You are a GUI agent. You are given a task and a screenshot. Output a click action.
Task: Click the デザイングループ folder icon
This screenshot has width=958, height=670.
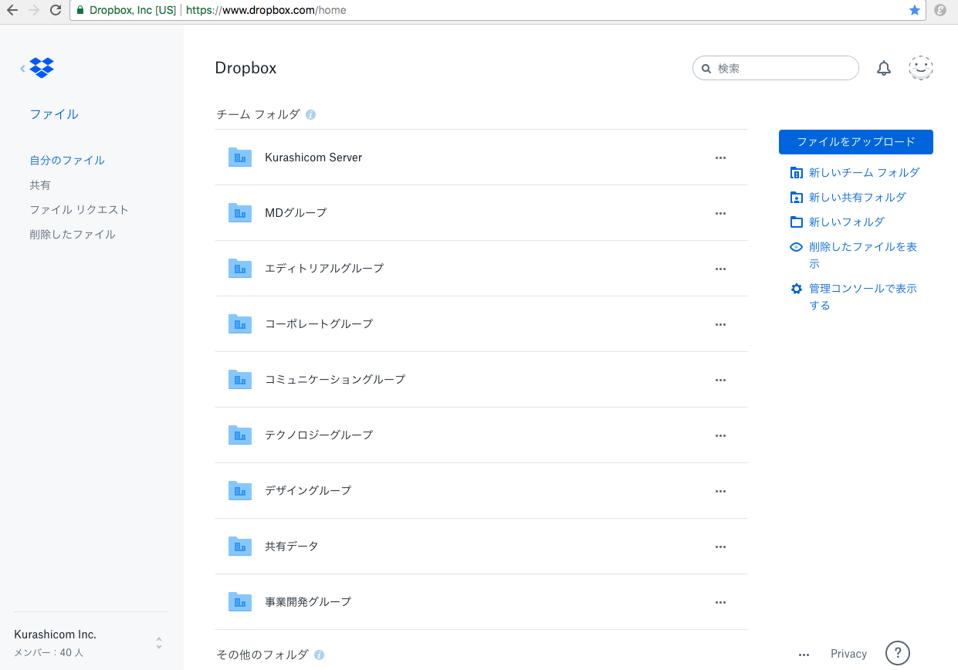click(240, 490)
